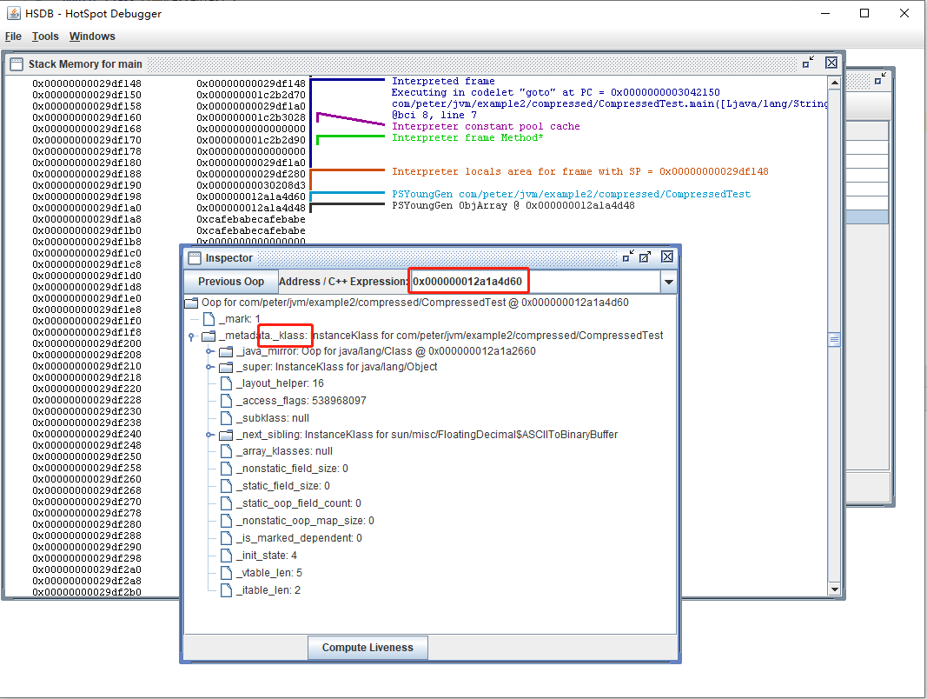Screen dimensions: 927x699
Task: Expand the _java_mirror tree node
Action: [x=209, y=351]
